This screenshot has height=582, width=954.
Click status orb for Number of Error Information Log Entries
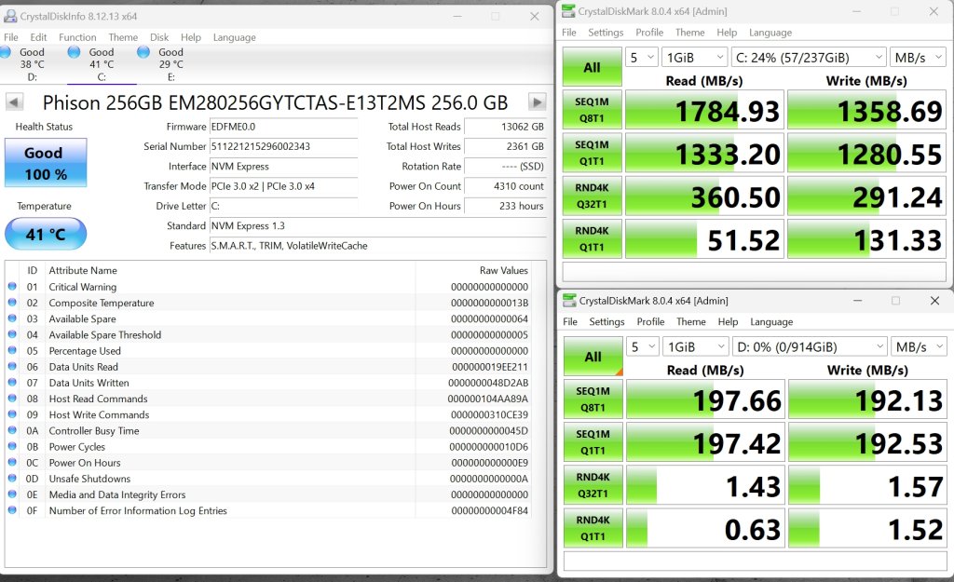[x=12, y=510]
